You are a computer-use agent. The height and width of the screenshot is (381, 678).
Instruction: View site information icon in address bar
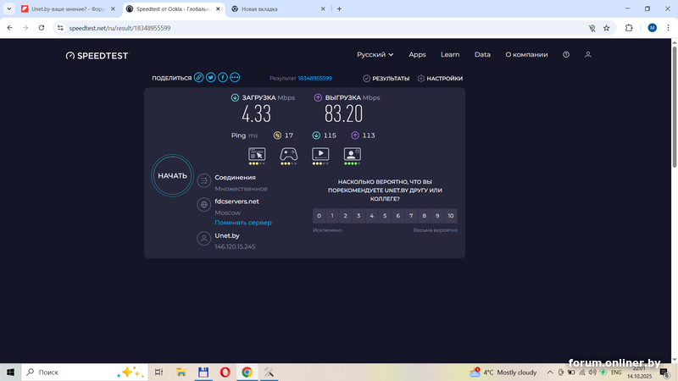tap(60, 28)
